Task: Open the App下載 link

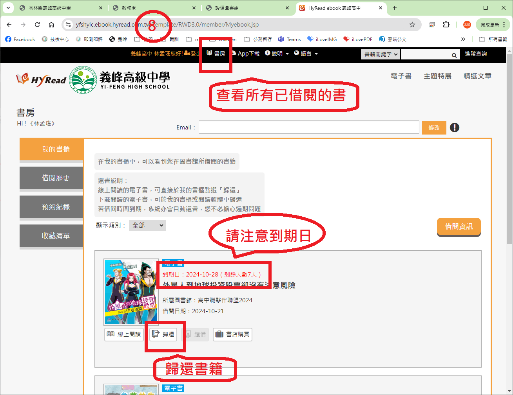Action: click(x=245, y=54)
